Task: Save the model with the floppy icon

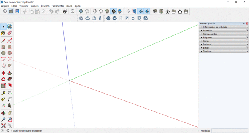Action: click(x=17, y=11)
